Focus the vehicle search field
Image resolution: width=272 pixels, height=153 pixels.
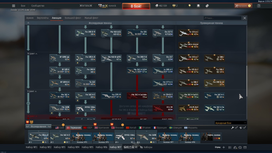click(223, 18)
